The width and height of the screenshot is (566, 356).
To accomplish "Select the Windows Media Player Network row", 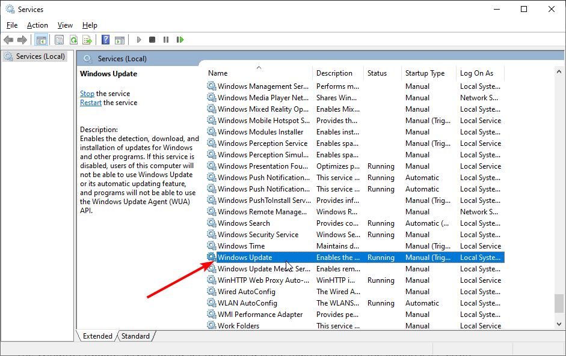I will pos(355,98).
